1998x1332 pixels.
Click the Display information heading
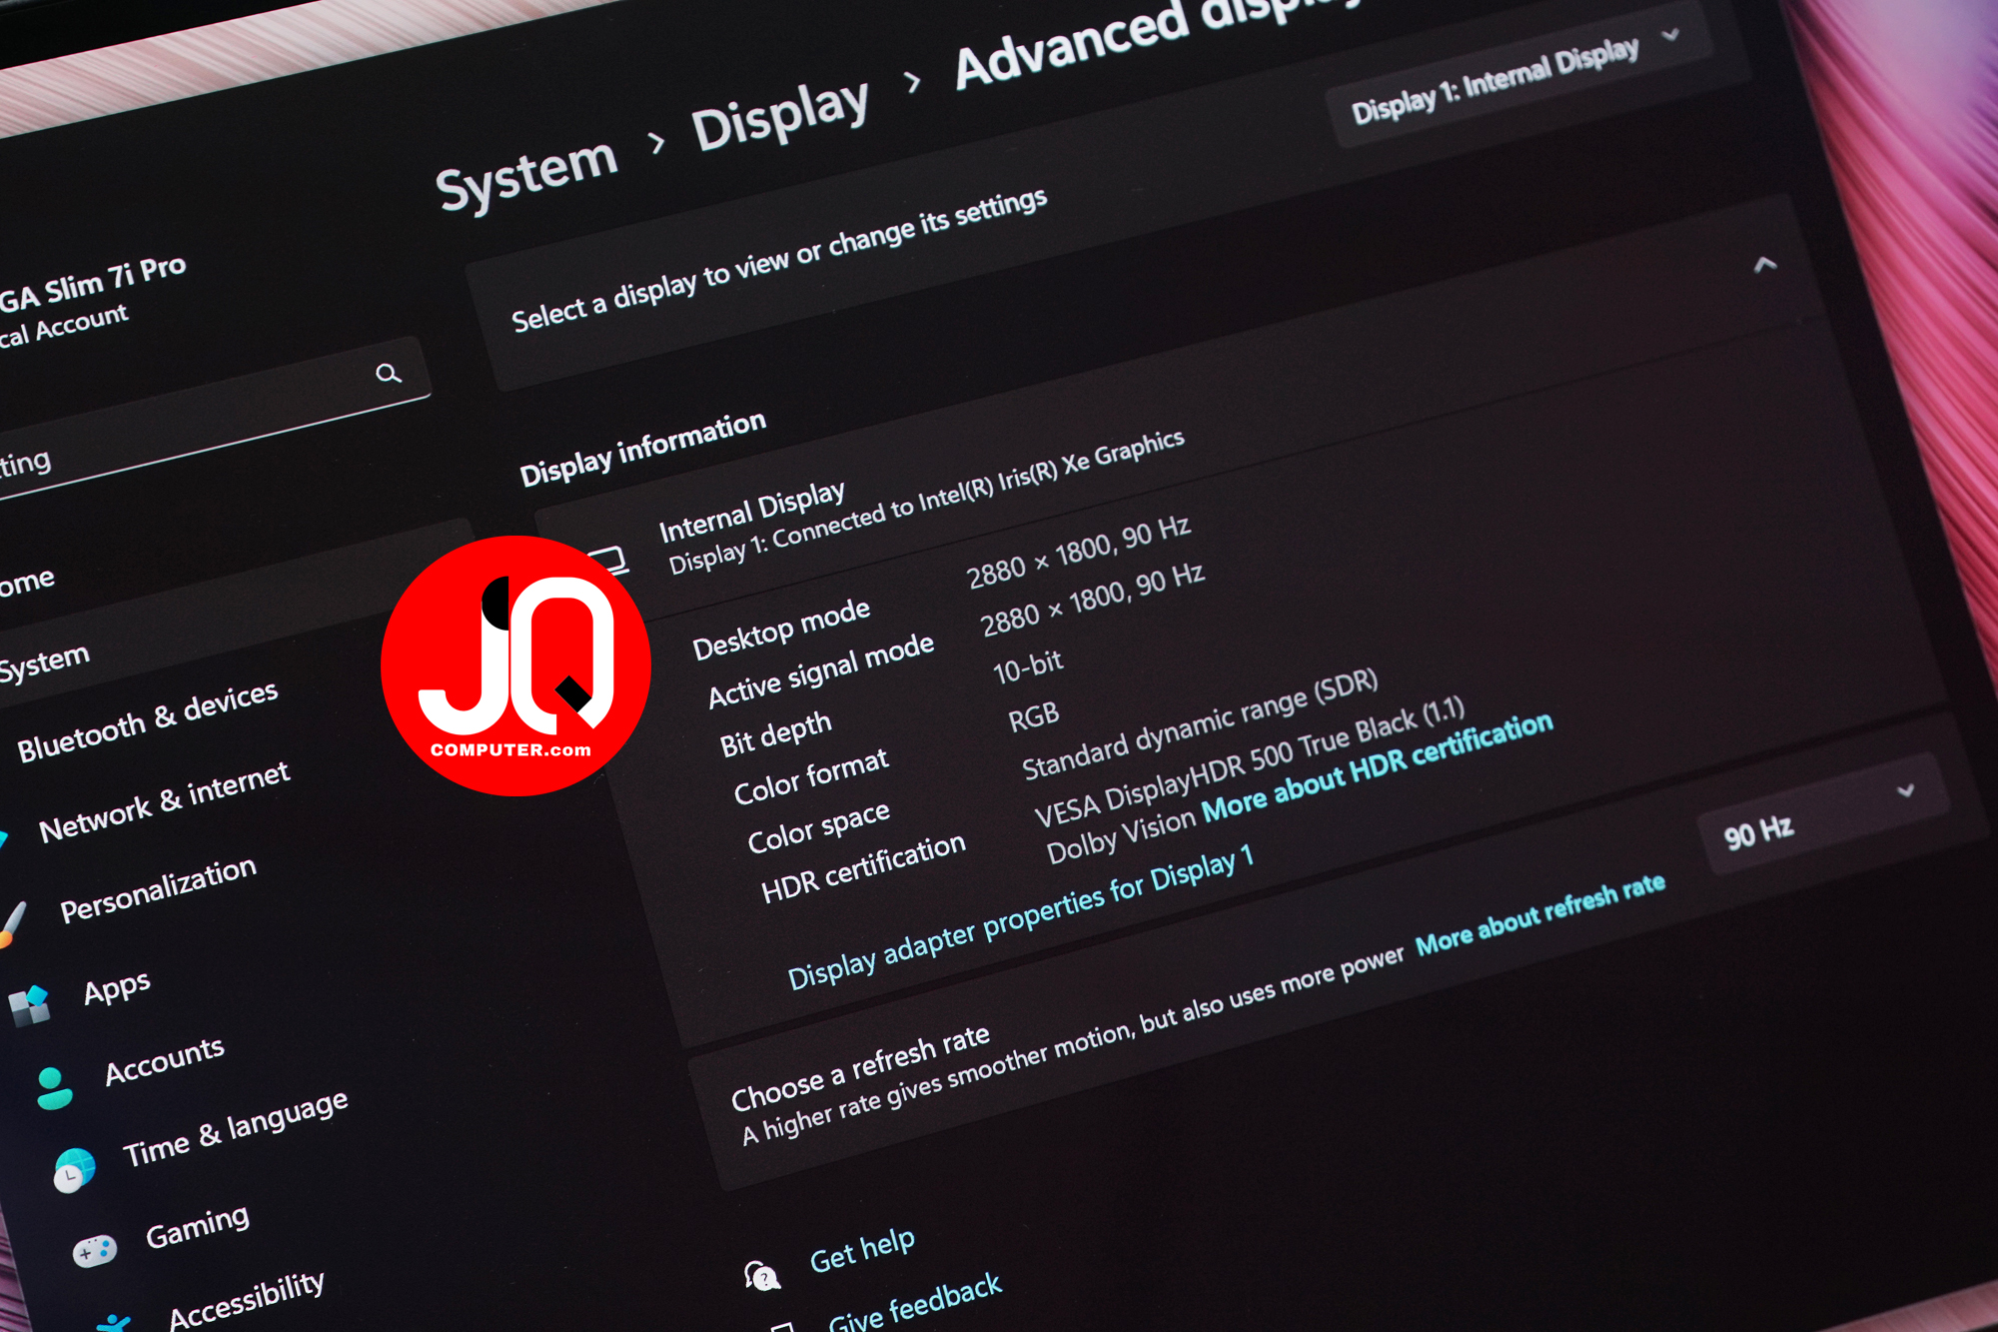pyautogui.click(x=642, y=448)
